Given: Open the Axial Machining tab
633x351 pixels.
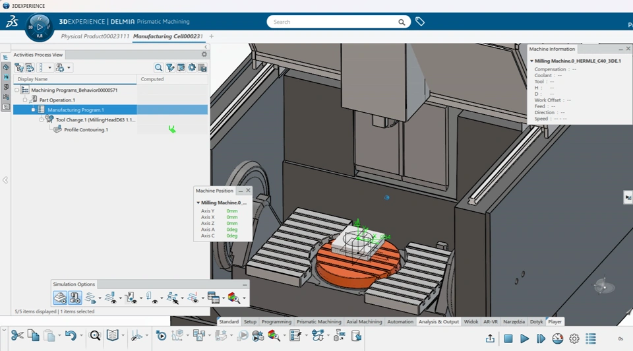Looking at the screenshot, I should pyautogui.click(x=364, y=322).
